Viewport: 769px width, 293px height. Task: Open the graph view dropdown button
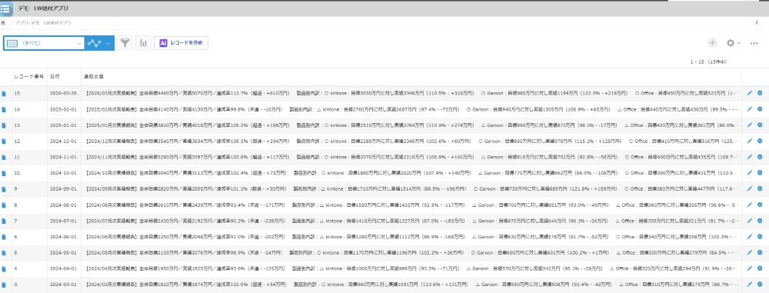pyautogui.click(x=99, y=43)
